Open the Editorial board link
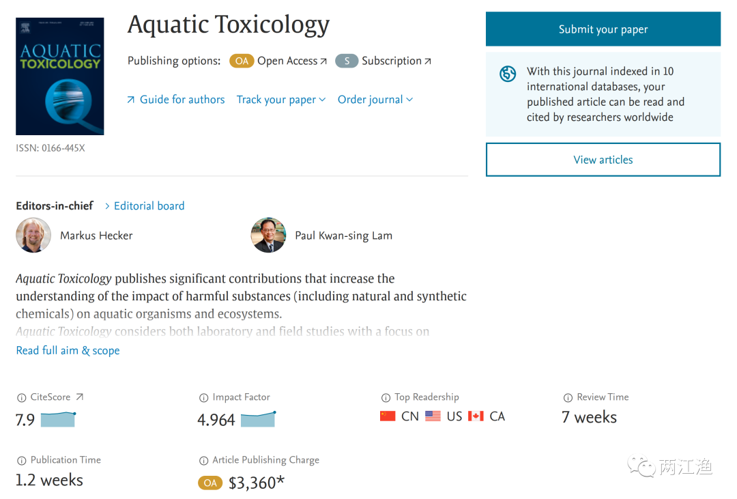 point(149,205)
